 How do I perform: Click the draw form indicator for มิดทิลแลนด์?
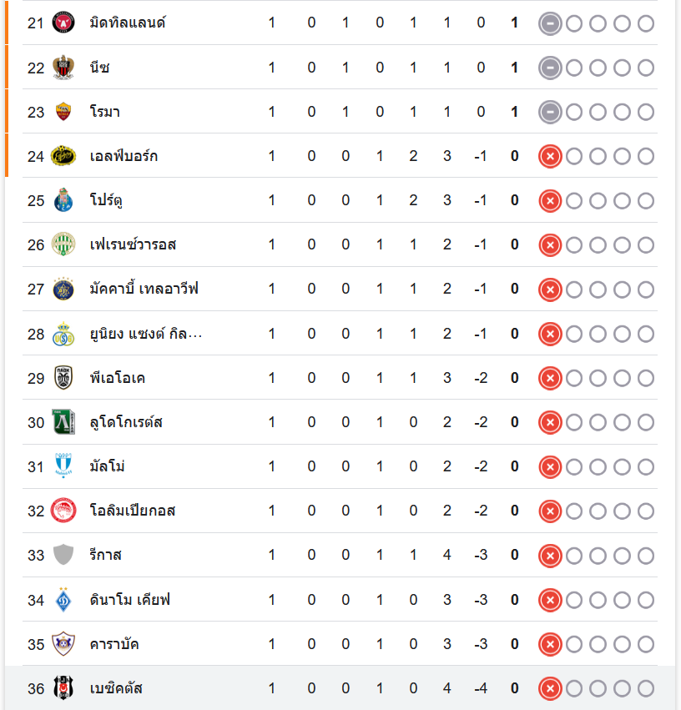pos(549,23)
